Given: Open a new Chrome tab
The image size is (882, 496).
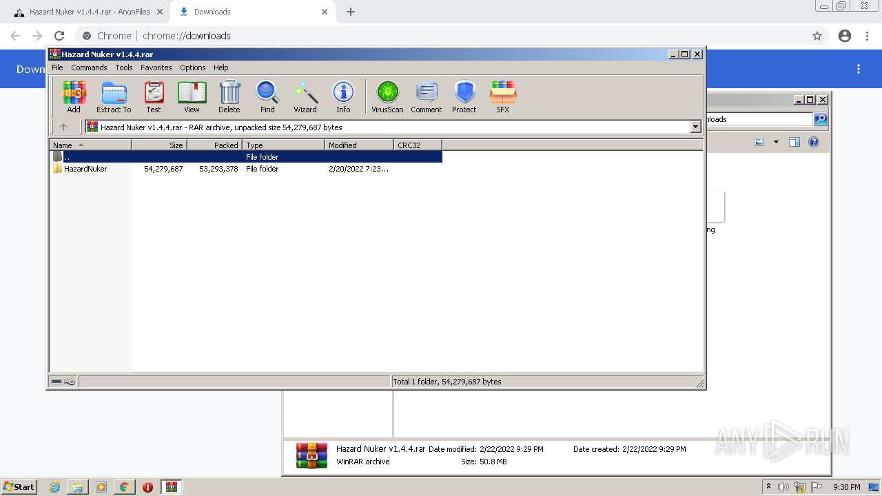Looking at the screenshot, I should click(x=351, y=12).
